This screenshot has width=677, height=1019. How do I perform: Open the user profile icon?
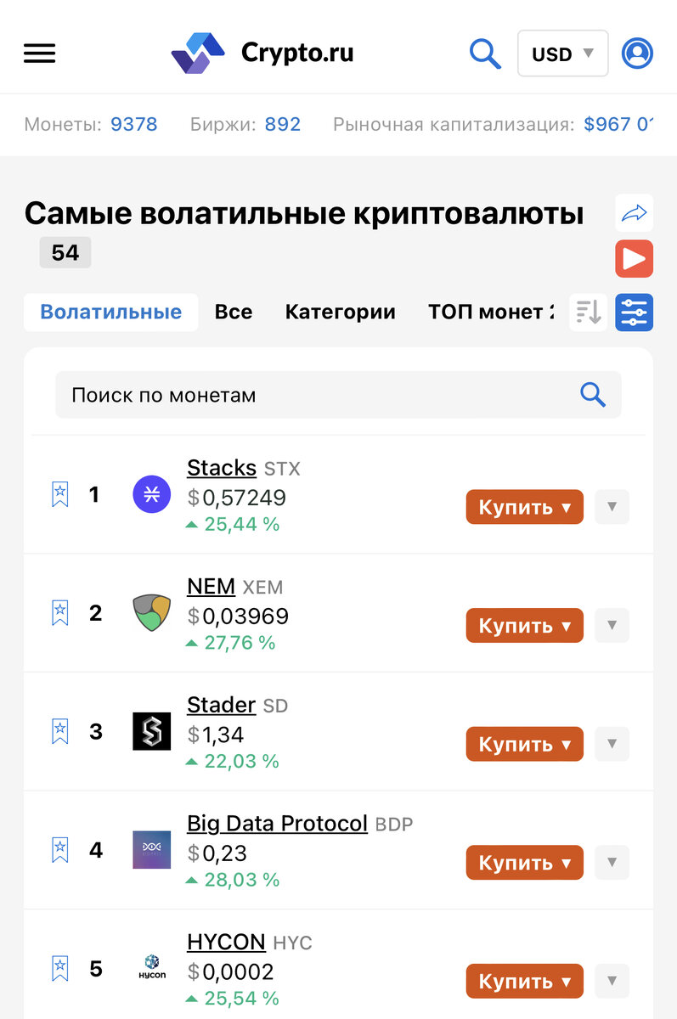(637, 53)
